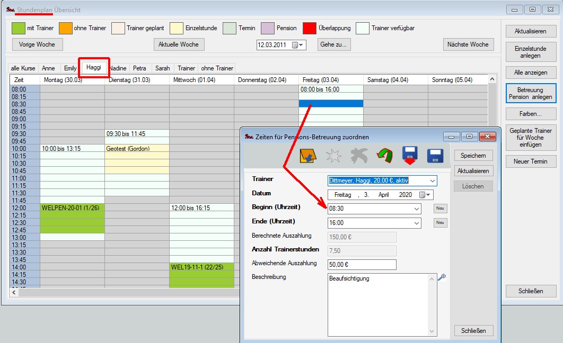
Task: Click the plain blue floppy disk save icon
Action: point(435,156)
